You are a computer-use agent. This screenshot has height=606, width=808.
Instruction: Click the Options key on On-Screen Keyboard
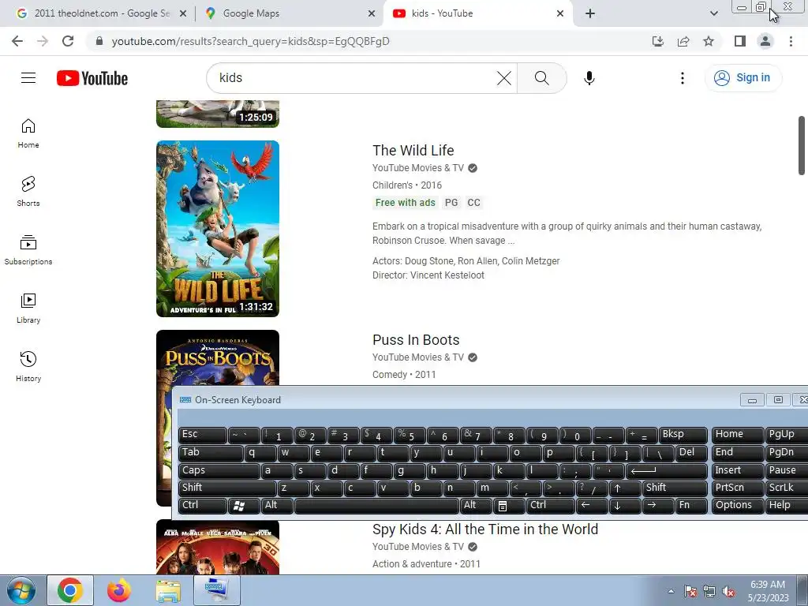[738, 506]
